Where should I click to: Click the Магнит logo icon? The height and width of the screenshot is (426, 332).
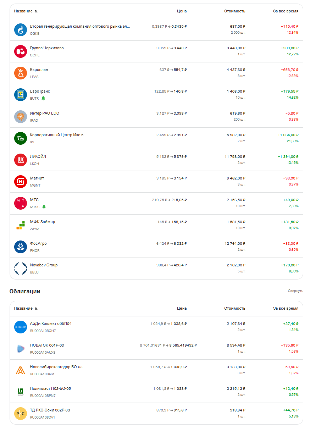[x=21, y=182]
